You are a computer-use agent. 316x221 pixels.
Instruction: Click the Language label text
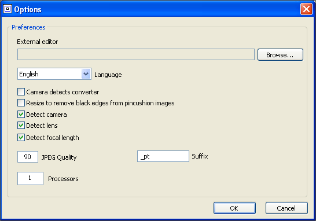108,75
